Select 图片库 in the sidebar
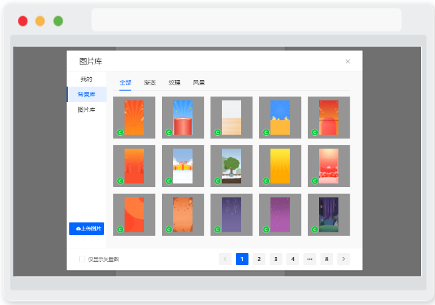435x305 pixels. click(x=87, y=109)
